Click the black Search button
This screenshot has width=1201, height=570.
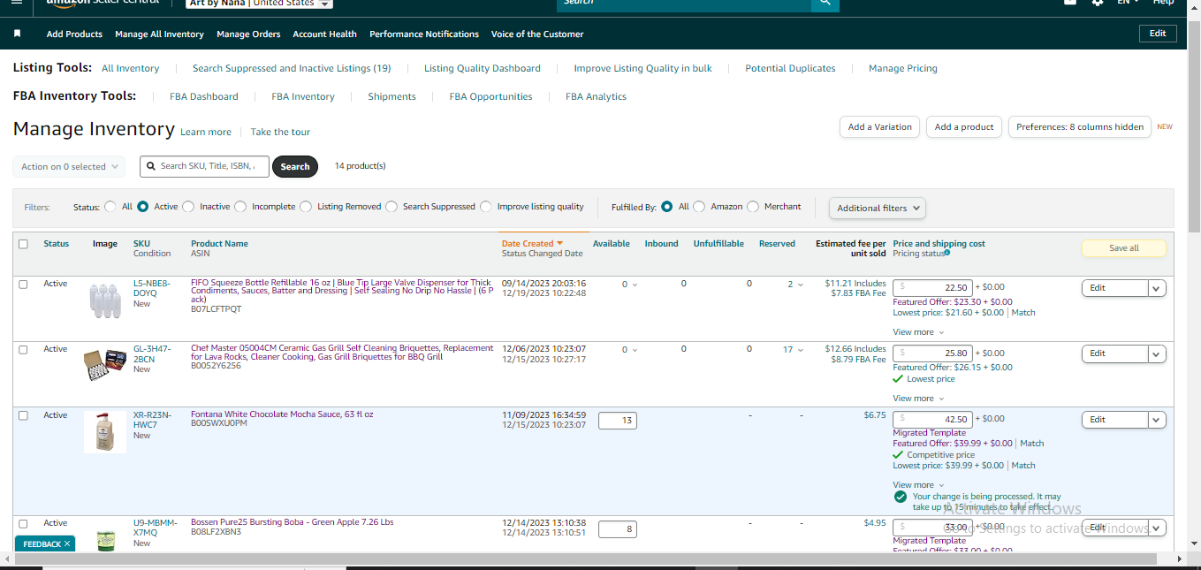click(x=295, y=166)
